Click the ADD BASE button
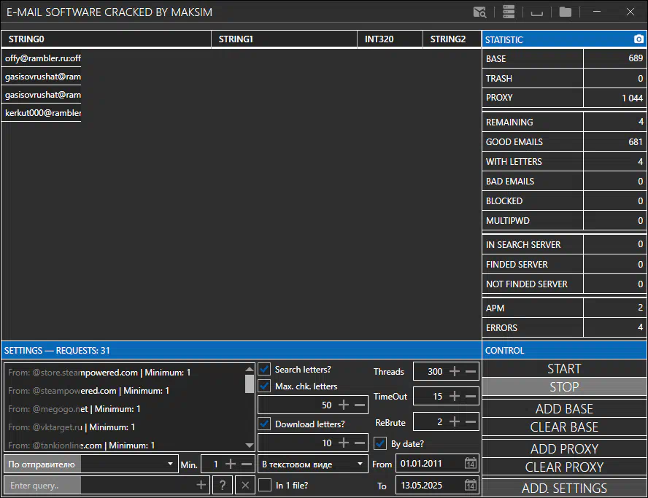The image size is (648, 498). [x=564, y=408]
